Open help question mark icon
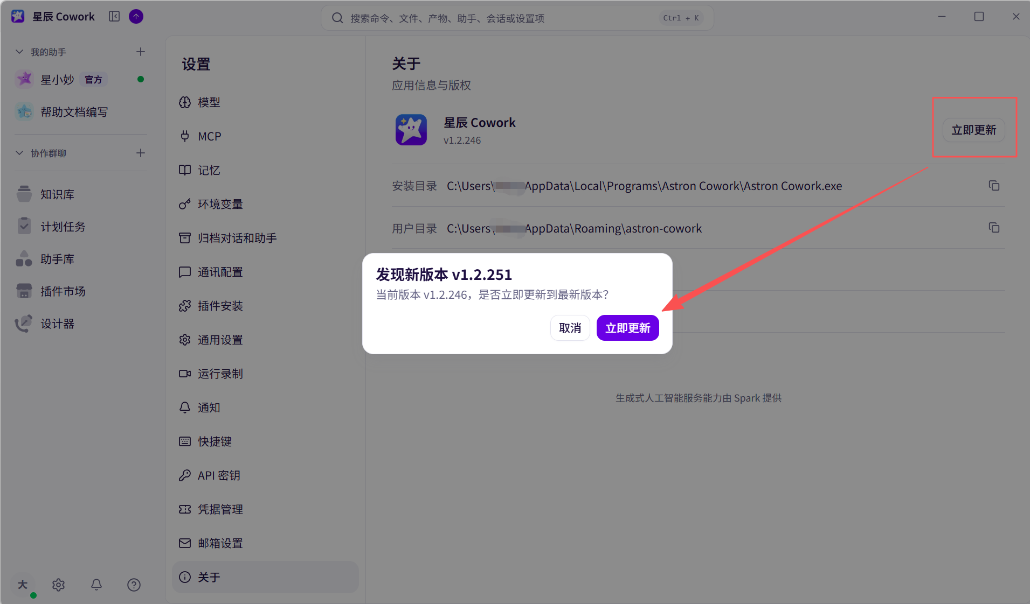Image resolution: width=1030 pixels, height=604 pixels. click(134, 585)
